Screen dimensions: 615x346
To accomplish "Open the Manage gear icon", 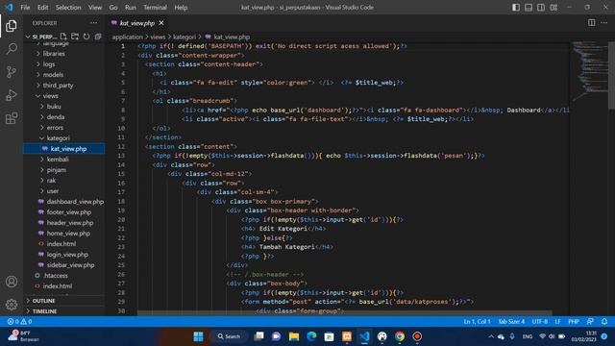I will tap(12, 304).
